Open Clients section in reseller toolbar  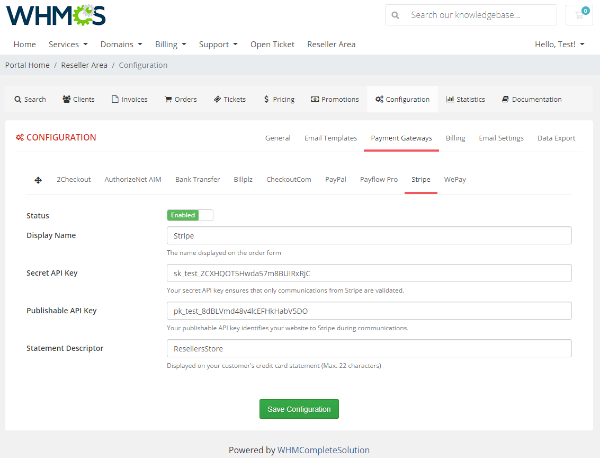pos(78,99)
